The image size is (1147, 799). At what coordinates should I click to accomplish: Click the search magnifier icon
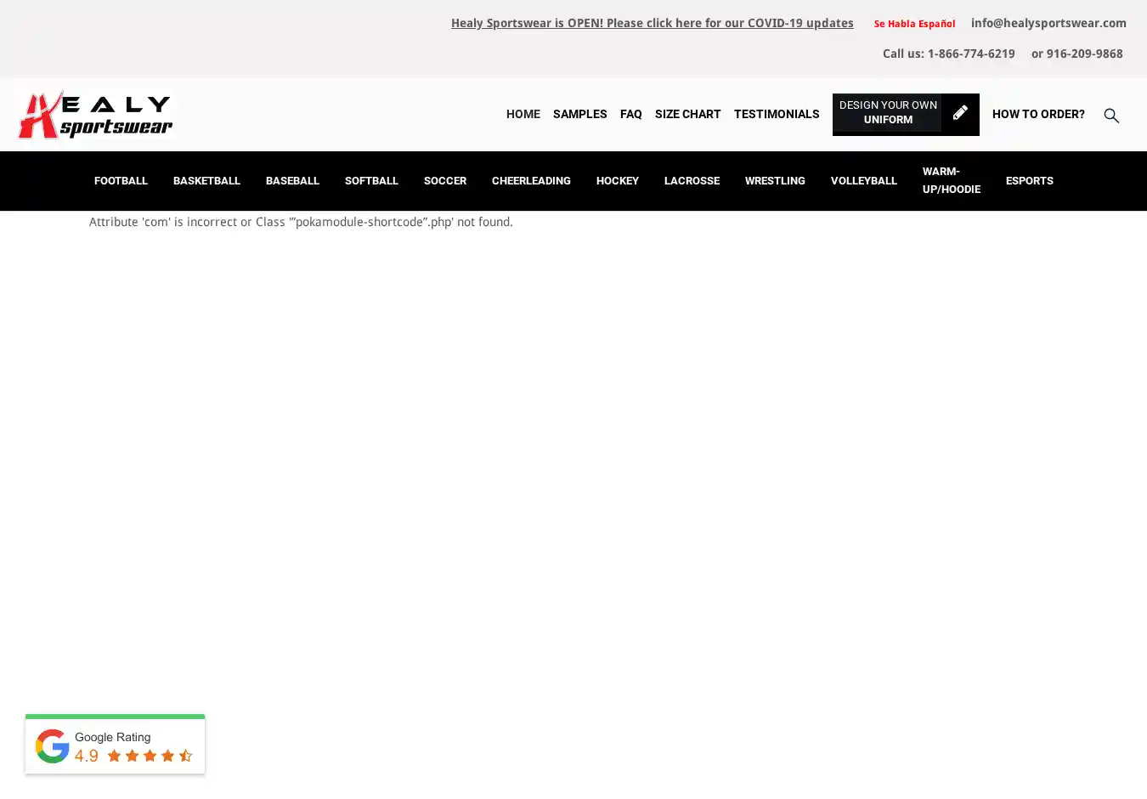[1111, 116]
